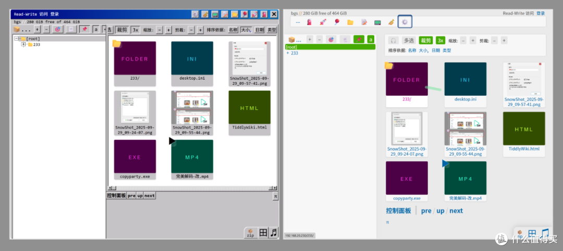563x251 pixels.
Task: Sort by 名称 in left window
Action: [234, 30]
